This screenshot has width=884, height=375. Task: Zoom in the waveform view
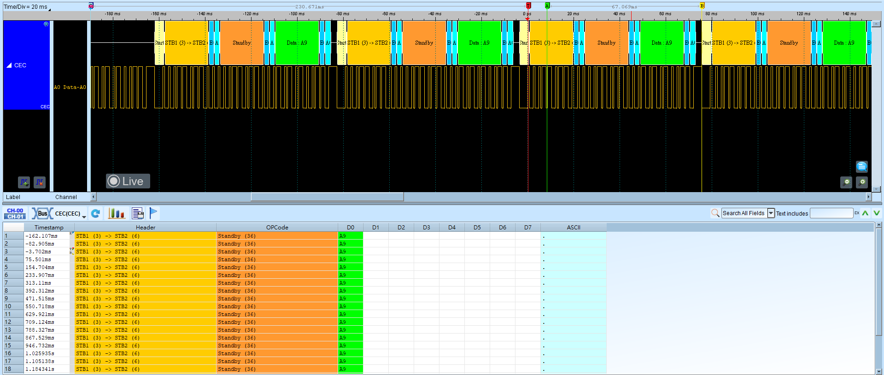click(x=861, y=182)
